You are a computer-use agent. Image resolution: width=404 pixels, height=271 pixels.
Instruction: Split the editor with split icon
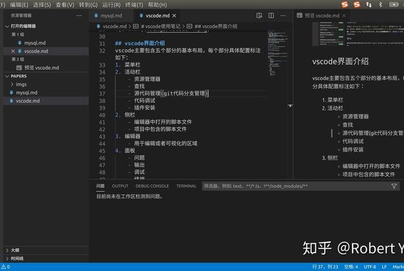point(271,16)
